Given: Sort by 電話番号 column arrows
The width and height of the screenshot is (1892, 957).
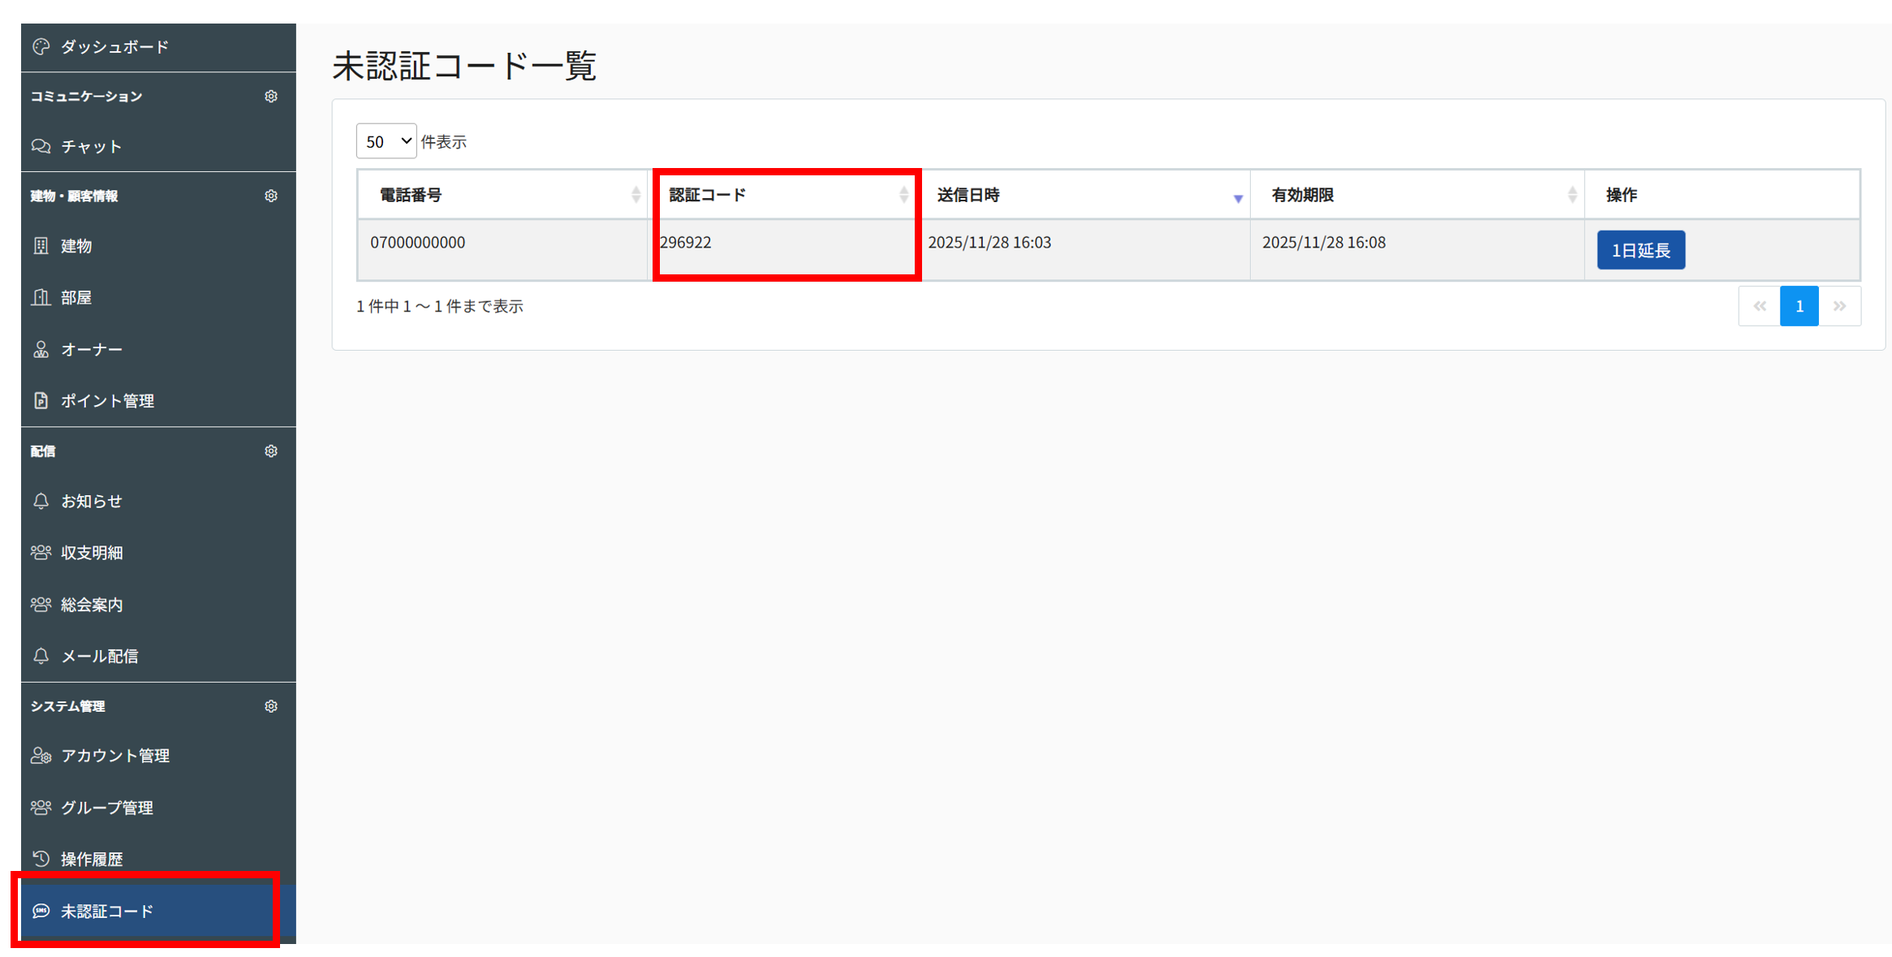Looking at the screenshot, I should [x=636, y=195].
